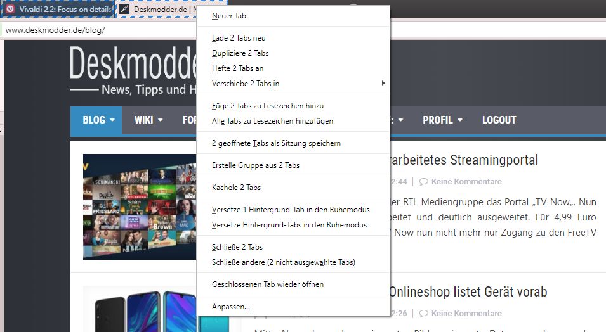Viewport: 606px width, 332px height.
Task: Open the smartphone article thumbnail
Action: [x=140, y=309]
